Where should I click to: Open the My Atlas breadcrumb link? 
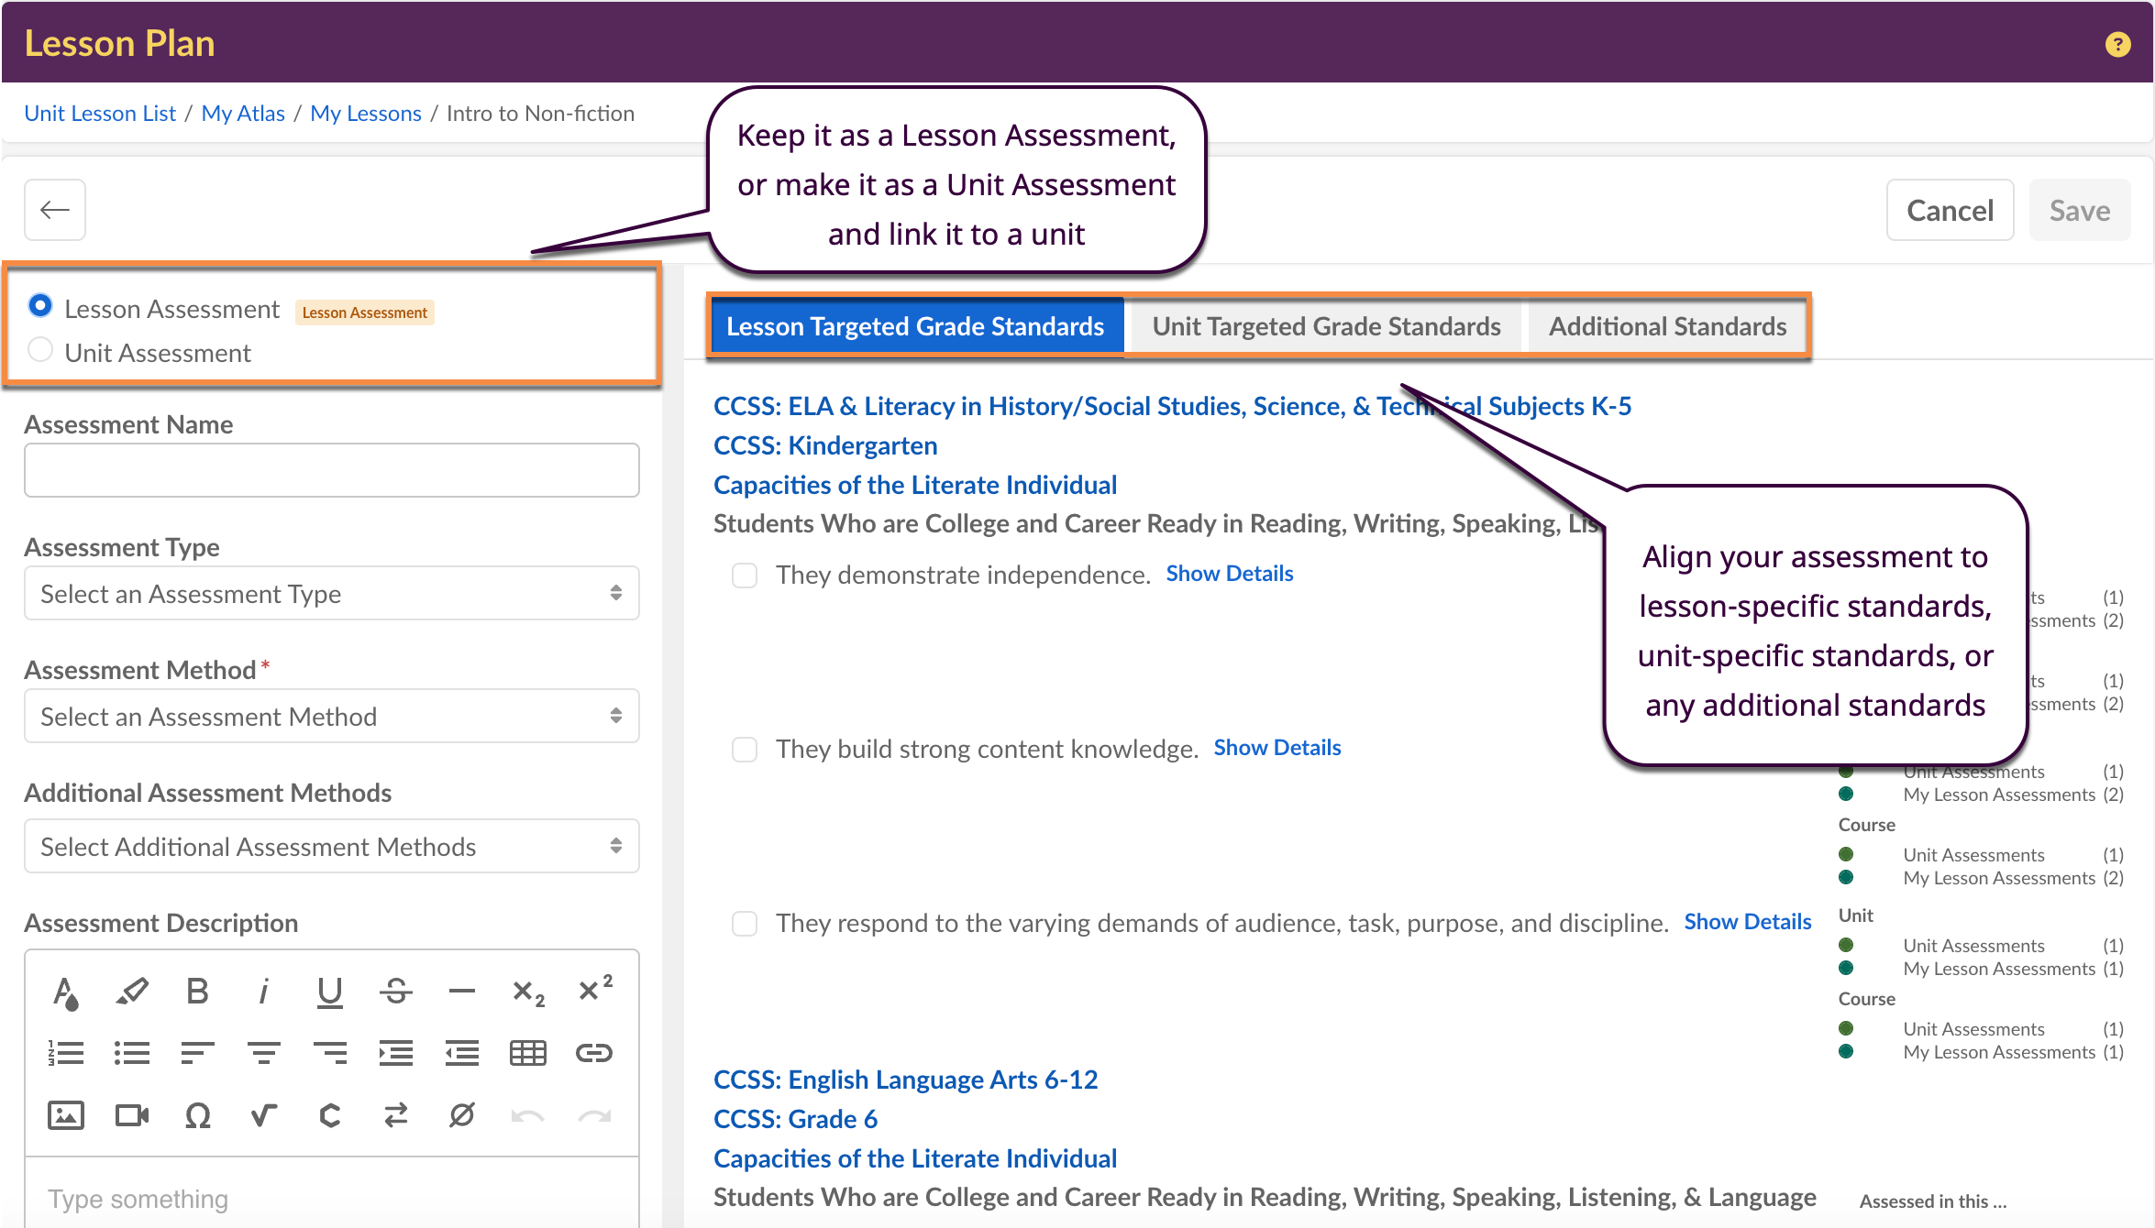243,114
